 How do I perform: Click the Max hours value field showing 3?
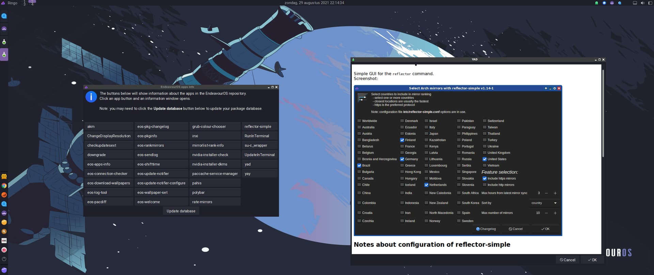click(539, 193)
